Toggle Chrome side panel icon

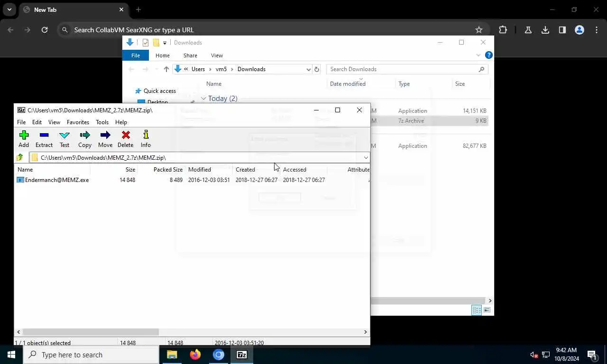click(562, 30)
